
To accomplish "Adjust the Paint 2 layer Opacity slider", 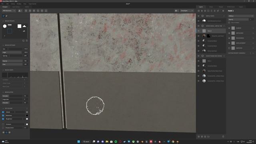I will [238, 20].
